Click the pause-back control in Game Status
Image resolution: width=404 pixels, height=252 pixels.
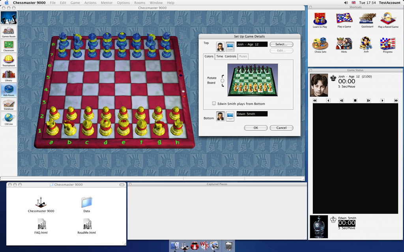[342, 100]
